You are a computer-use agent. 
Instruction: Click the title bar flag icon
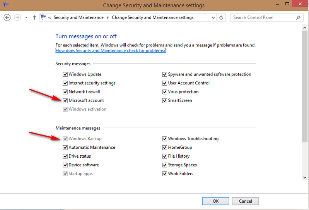(5, 5)
